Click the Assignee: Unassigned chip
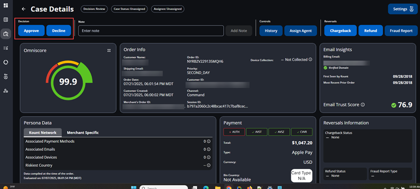 167,9
